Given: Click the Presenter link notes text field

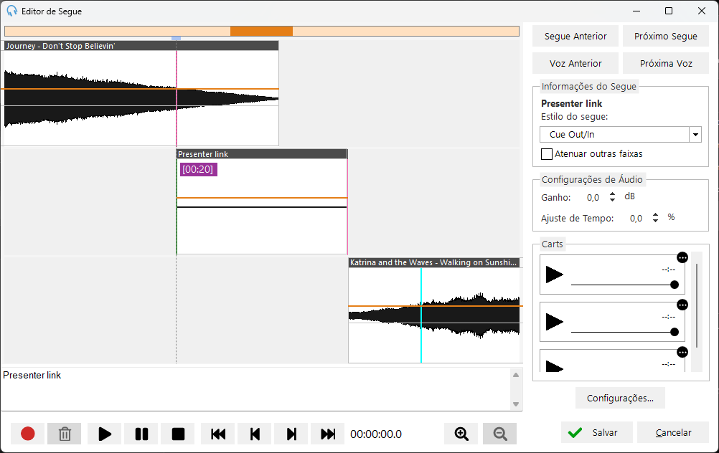Looking at the screenshot, I should tap(256, 389).
